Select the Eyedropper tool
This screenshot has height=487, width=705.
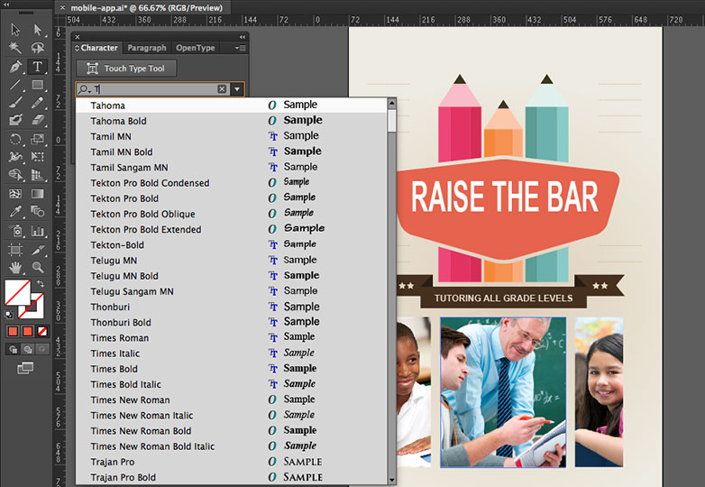coord(15,211)
